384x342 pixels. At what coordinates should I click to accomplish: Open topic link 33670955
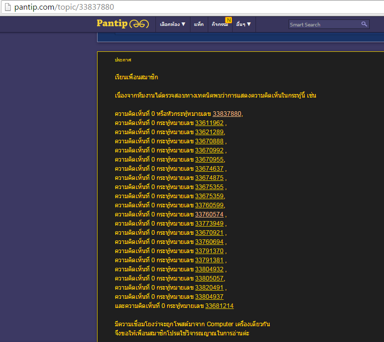tap(209, 160)
